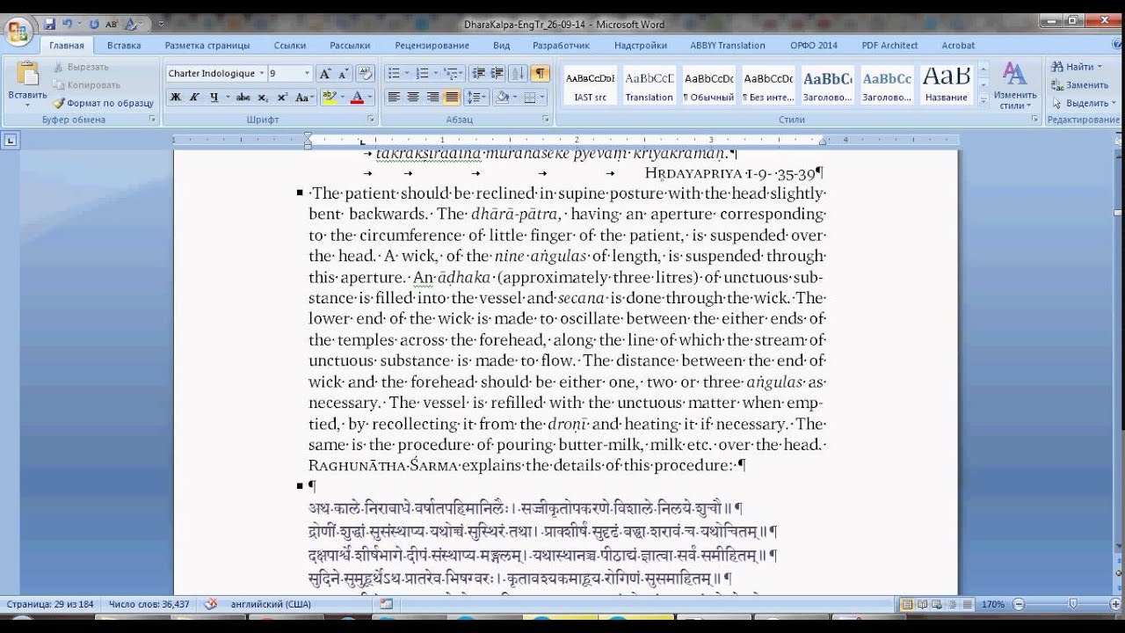Screen dimensions: 1125x633
Task: Open the line spacing menu
Action: 475,98
